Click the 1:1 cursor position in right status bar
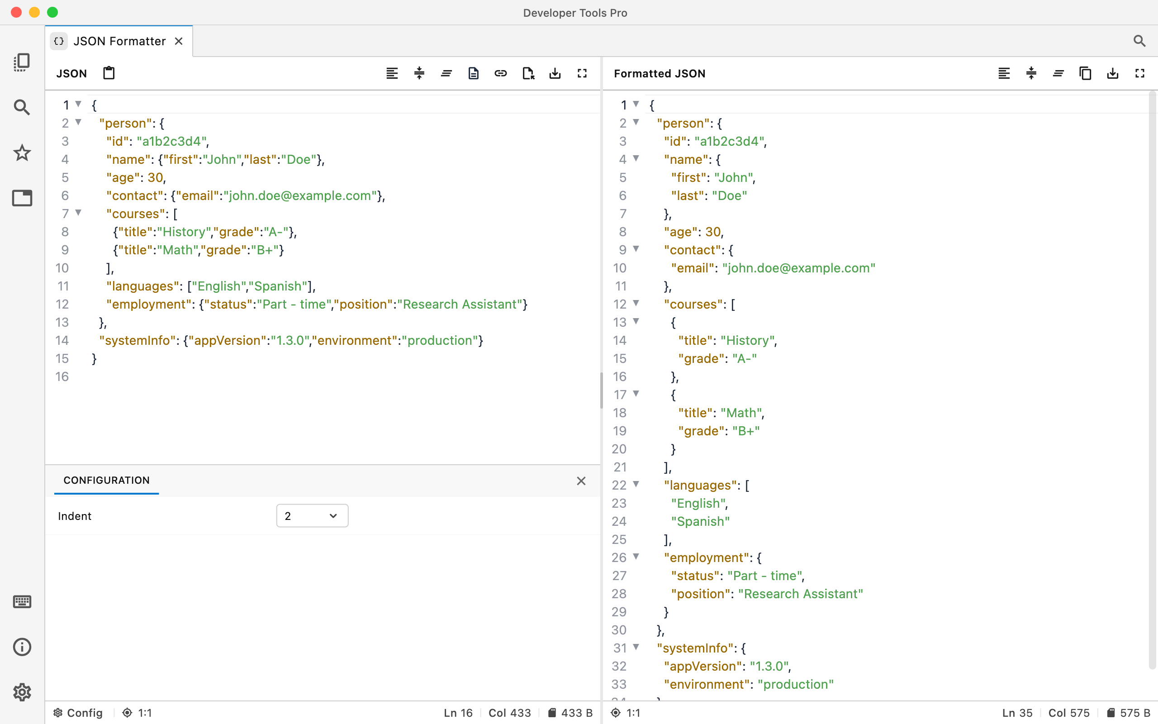The width and height of the screenshot is (1158, 724). coord(626,713)
